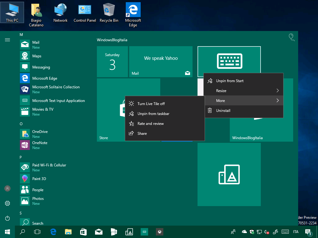Image resolution: width=318 pixels, height=238 pixels.
Task: Click Share in the submenu
Action: (x=165, y=133)
